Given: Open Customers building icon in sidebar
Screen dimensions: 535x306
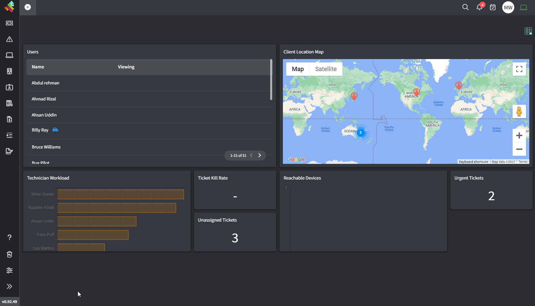Looking at the screenshot, I should click(9, 71).
